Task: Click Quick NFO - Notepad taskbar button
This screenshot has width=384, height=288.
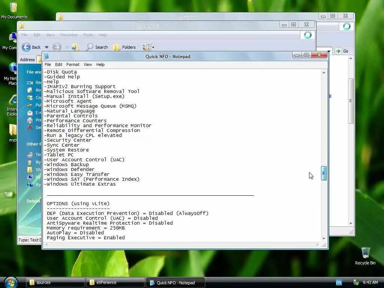Action: click(175, 282)
